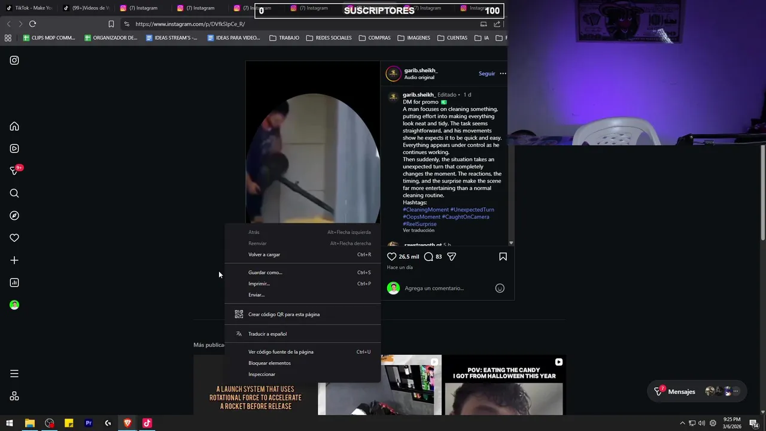The width and height of the screenshot is (766, 431).
Task: Open CLIPS MDP COMM... bookmark
Action: [x=48, y=38]
